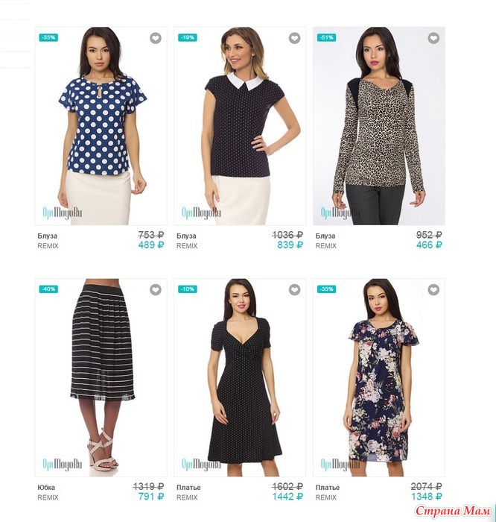
Task: Favorite the striped skirt with heart icon
Action: (155, 289)
